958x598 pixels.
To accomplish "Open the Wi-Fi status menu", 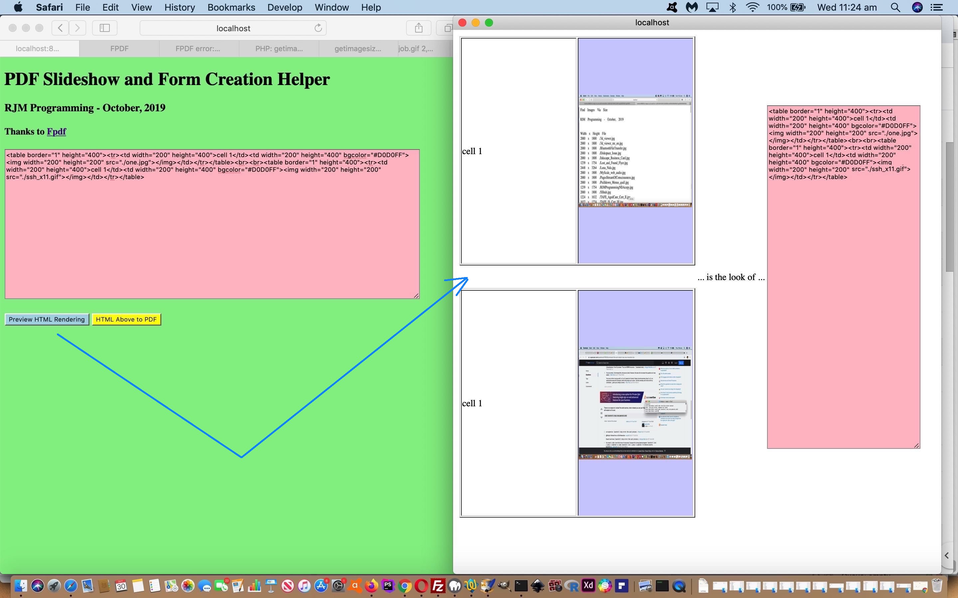I will [x=752, y=7].
